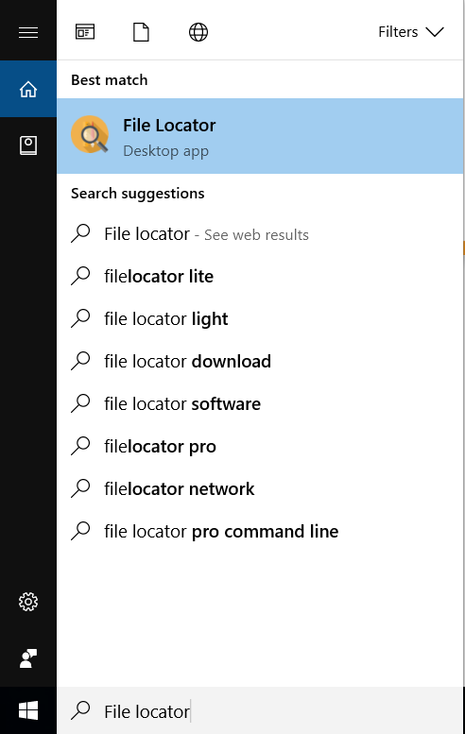The width and height of the screenshot is (465, 734).
Task: Open the hamburger menu icon
Action: click(28, 32)
